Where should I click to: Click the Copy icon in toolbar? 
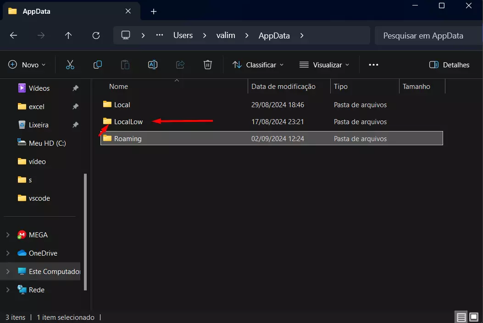(98, 65)
